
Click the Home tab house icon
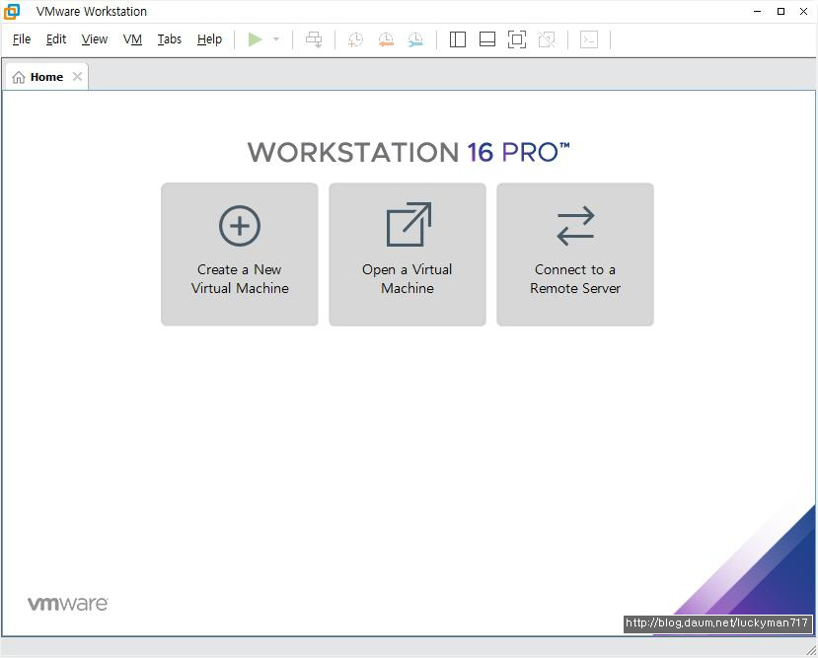pos(19,77)
